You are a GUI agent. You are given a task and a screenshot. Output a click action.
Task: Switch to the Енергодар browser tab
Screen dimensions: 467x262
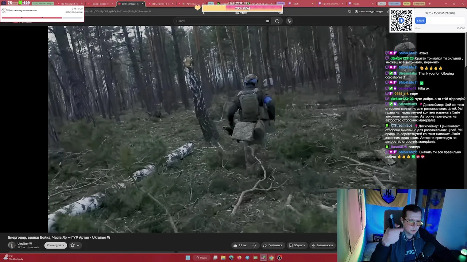tap(130, 4)
